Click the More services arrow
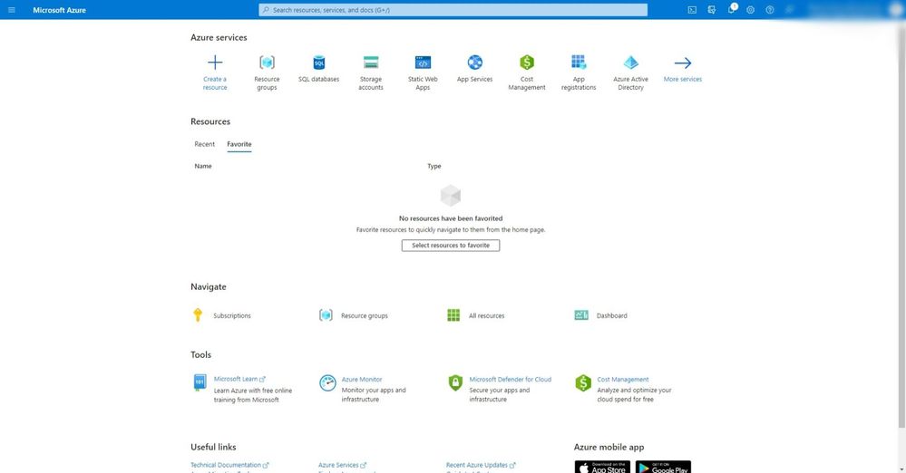Image resolution: width=906 pixels, height=473 pixels. pyautogui.click(x=683, y=63)
